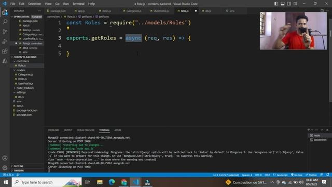
Task: Click the Spaces: 4 indentation setting
Action: 247,175
